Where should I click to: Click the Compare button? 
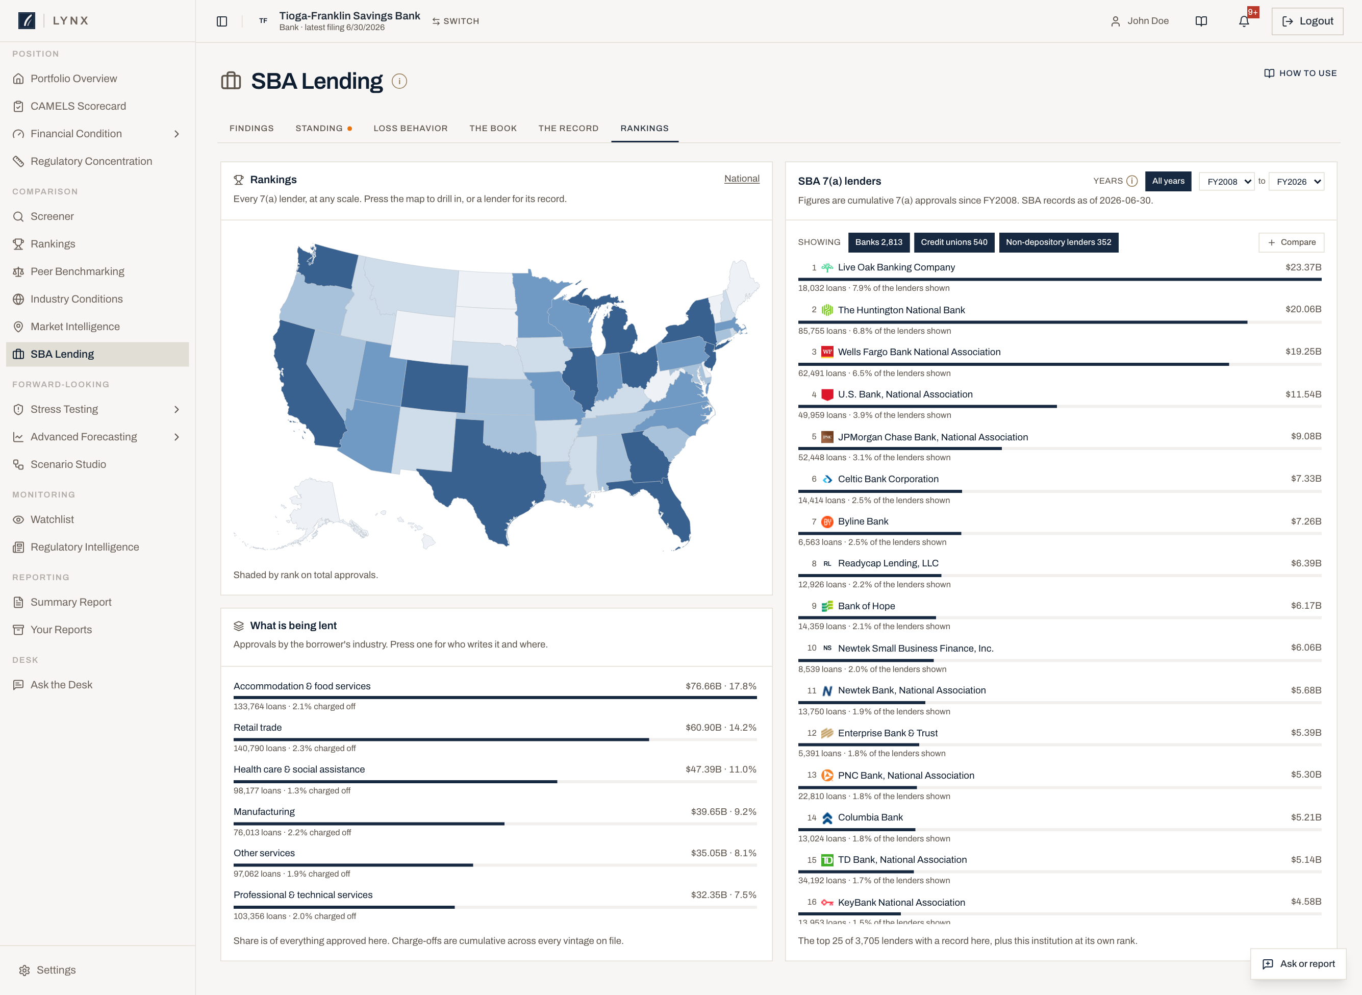tap(1291, 242)
